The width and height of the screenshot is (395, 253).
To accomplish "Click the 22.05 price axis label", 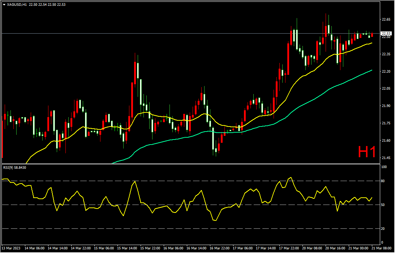I will pos(386,89).
